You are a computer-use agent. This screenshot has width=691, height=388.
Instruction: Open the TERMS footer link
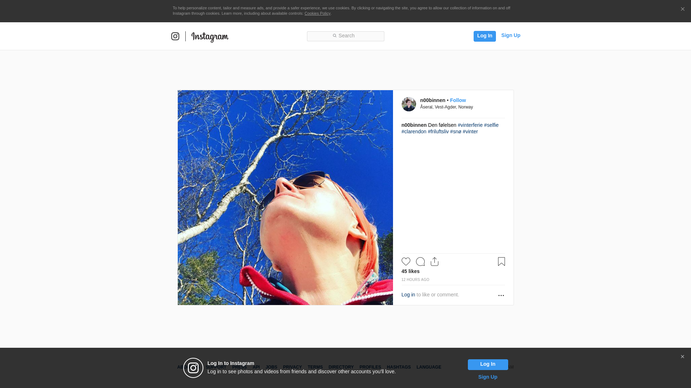pyautogui.click(x=315, y=367)
